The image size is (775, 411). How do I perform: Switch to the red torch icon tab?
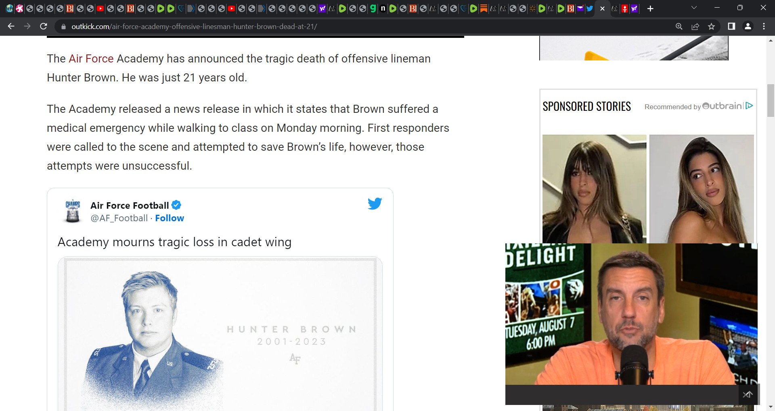pyautogui.click(x=624, y=8)
